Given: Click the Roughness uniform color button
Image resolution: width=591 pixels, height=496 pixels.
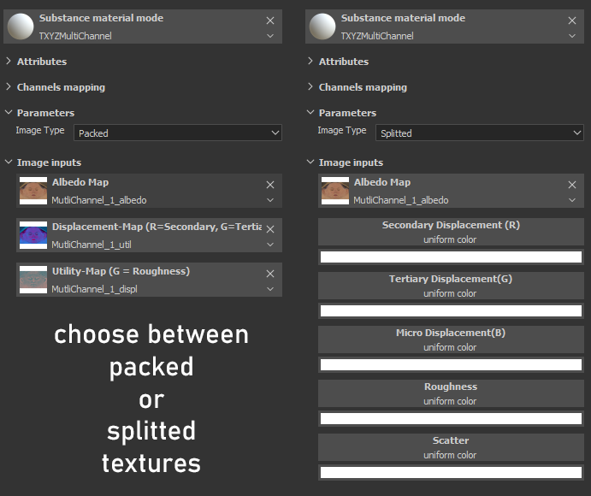Looking at the screenshot, I should (451, 393).
